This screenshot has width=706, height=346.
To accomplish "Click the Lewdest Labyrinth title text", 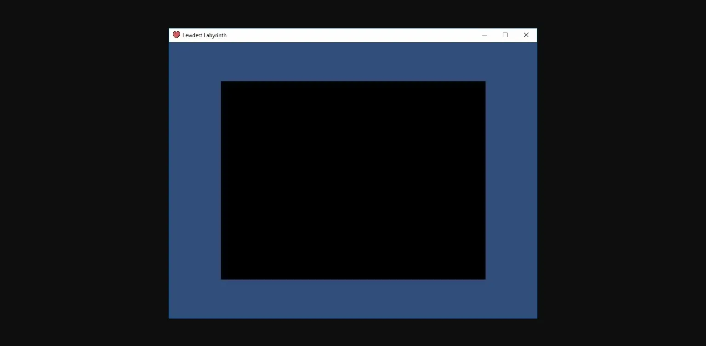I will [204, 35].
